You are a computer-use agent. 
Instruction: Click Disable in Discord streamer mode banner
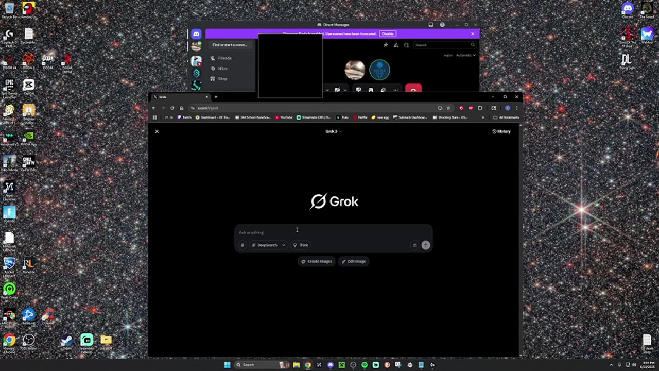(388, 34)
